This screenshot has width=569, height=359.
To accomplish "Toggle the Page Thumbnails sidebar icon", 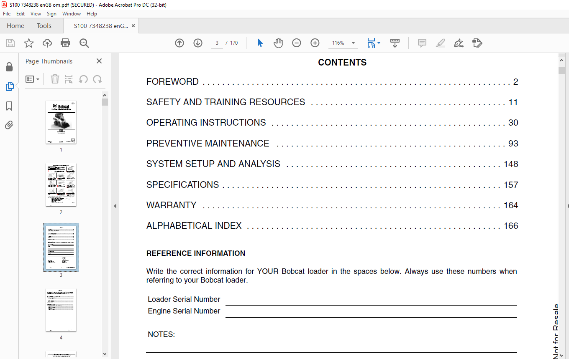I will (9, 86).
